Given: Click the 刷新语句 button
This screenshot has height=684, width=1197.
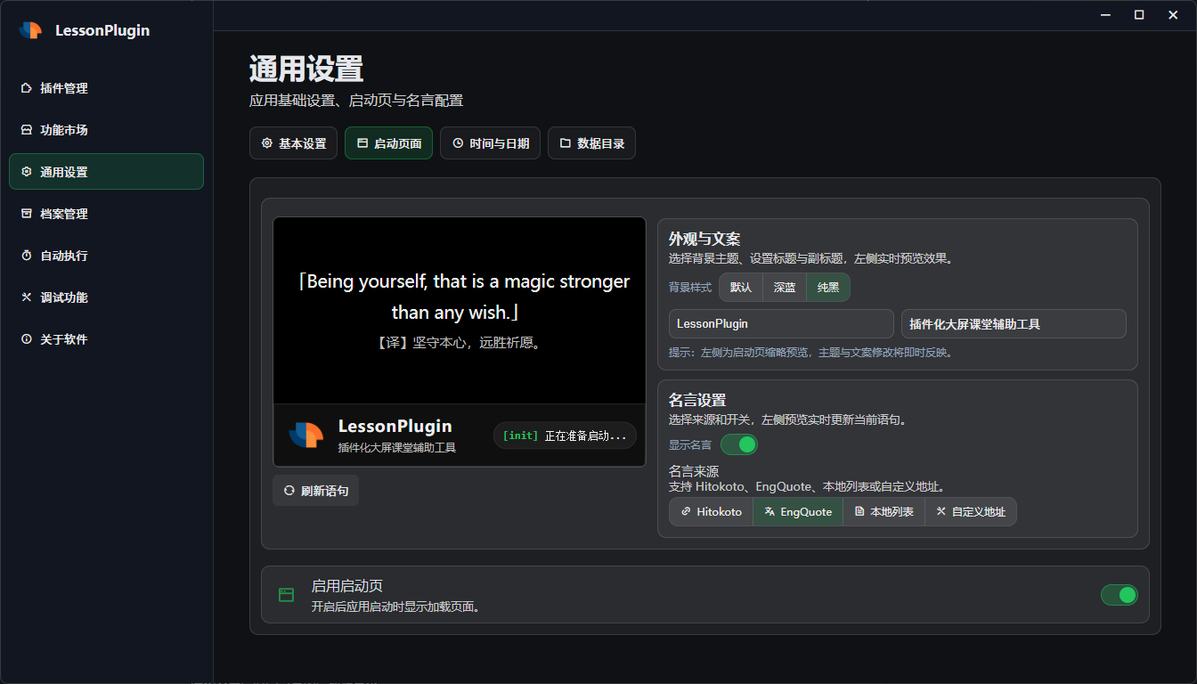Looking at the screenshot, I should 315,491.
